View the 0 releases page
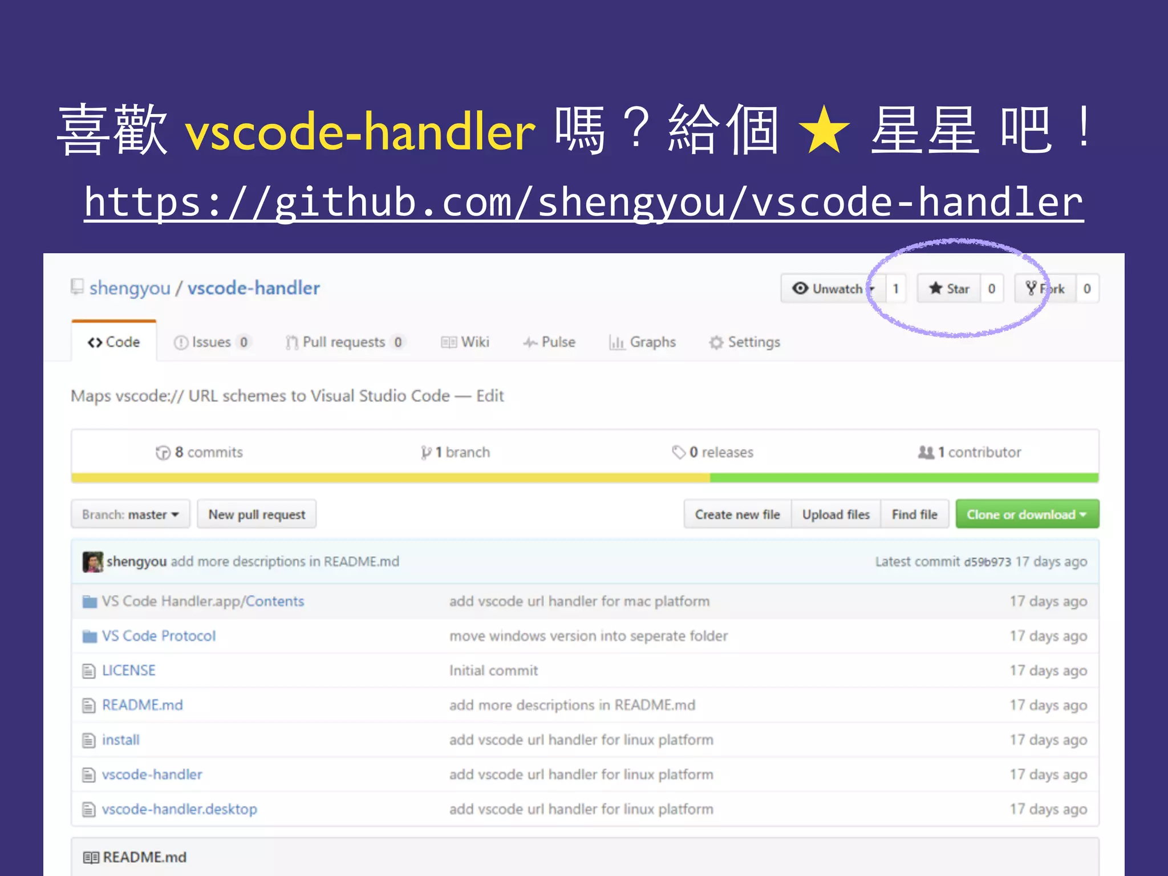 click(x=713, y=452)
